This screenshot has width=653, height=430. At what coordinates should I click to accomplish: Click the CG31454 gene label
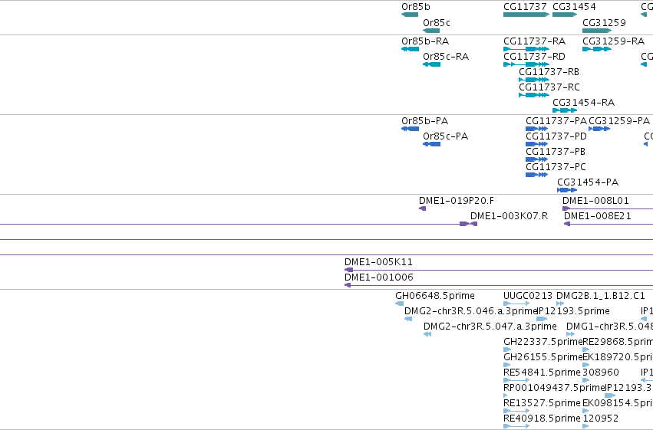pyautogui.click(x=574, y=7)
